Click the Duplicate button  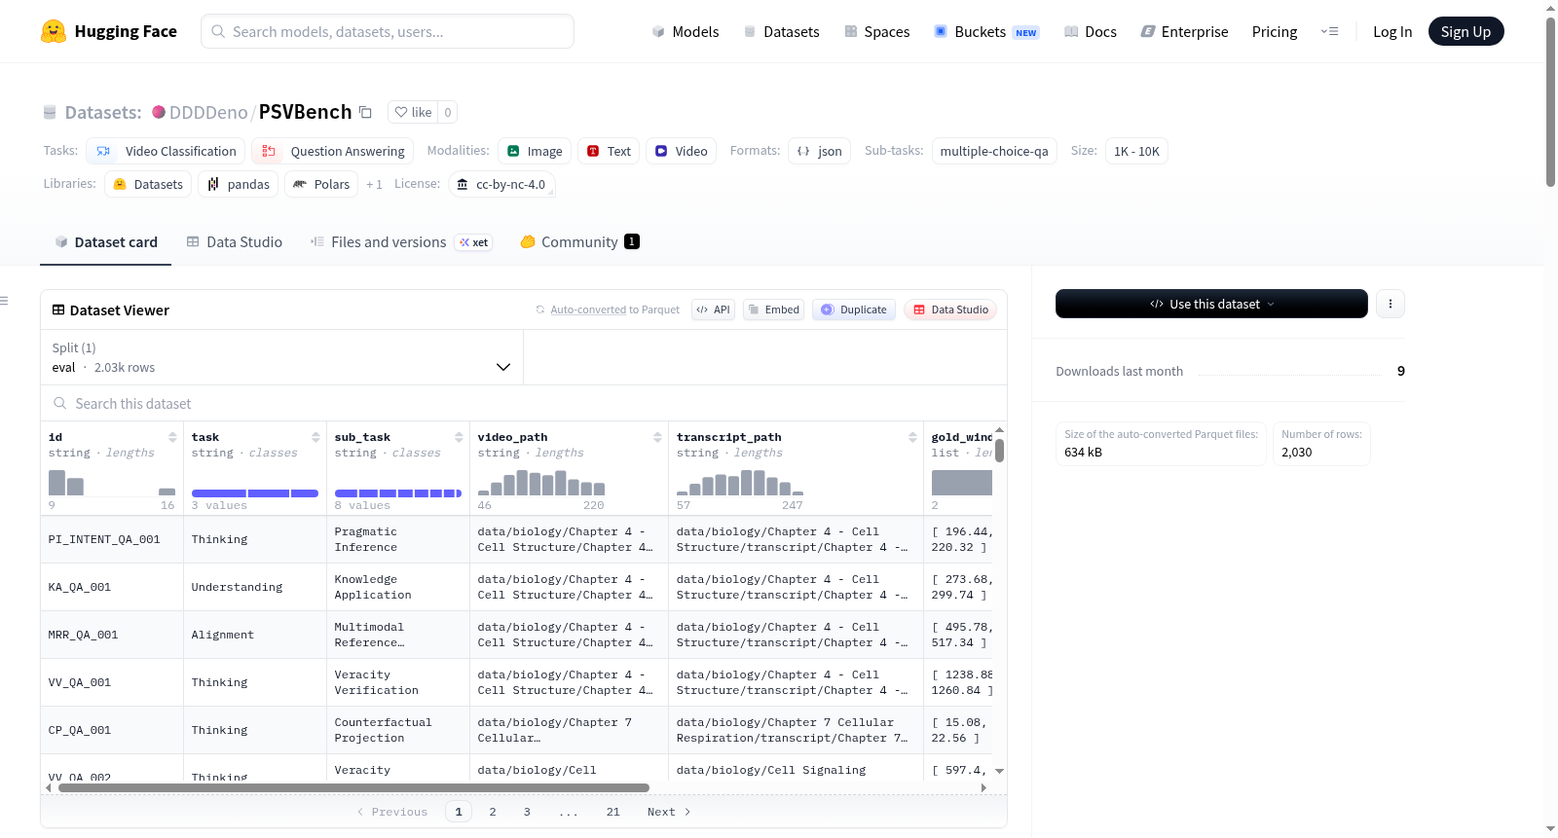click(854, 310)
